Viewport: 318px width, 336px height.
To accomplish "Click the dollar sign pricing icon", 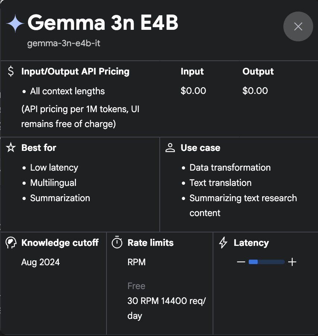I will tap(11, 72).
